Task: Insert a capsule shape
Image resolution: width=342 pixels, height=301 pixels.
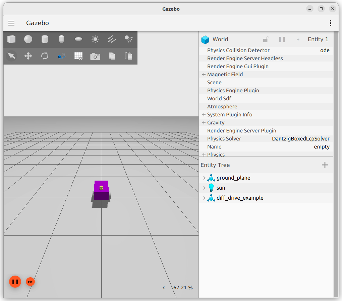Action: [61, 39]
